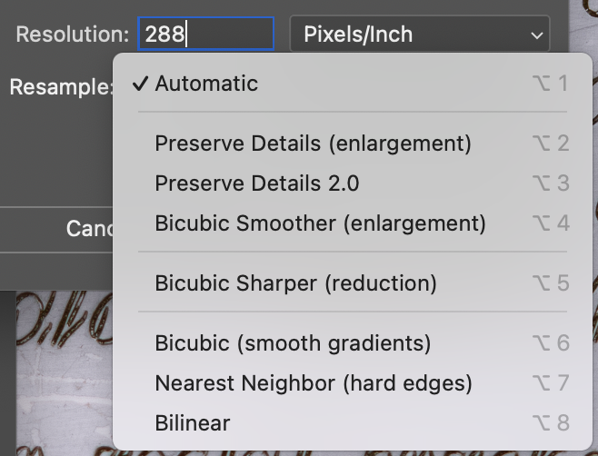598x456 pixels.
Task: Open the Pixels/Inch units dropdown
Action: [418, 35]
